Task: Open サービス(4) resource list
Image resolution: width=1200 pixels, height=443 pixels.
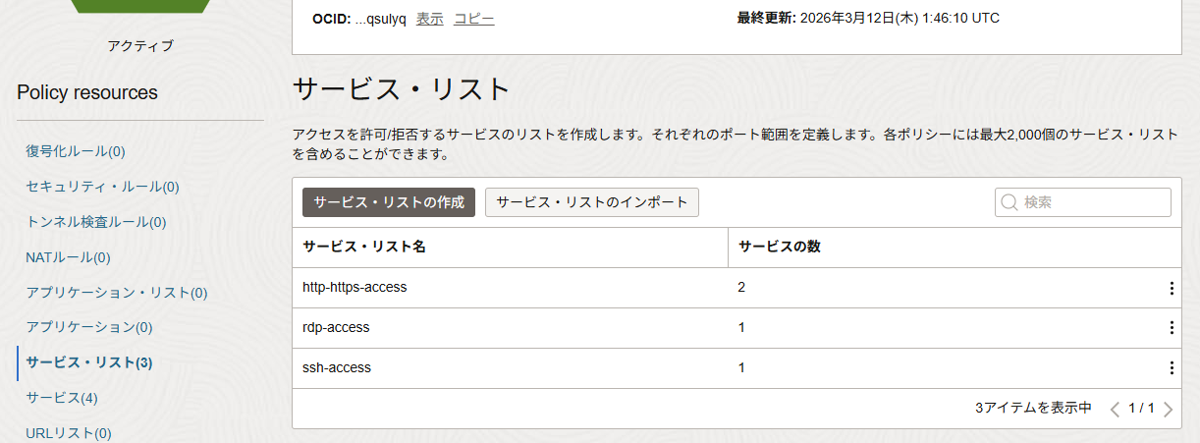Action: (x=62, y=398)
